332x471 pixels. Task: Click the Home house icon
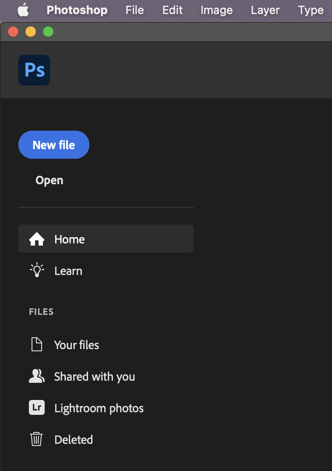37,239
